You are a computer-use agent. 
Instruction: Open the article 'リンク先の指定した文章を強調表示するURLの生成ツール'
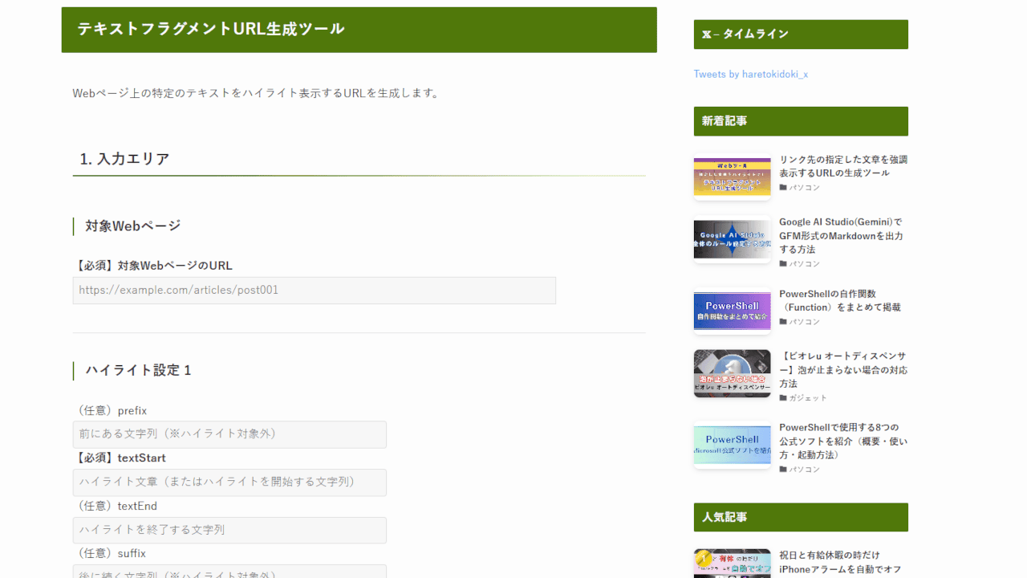tap(843, 166)
